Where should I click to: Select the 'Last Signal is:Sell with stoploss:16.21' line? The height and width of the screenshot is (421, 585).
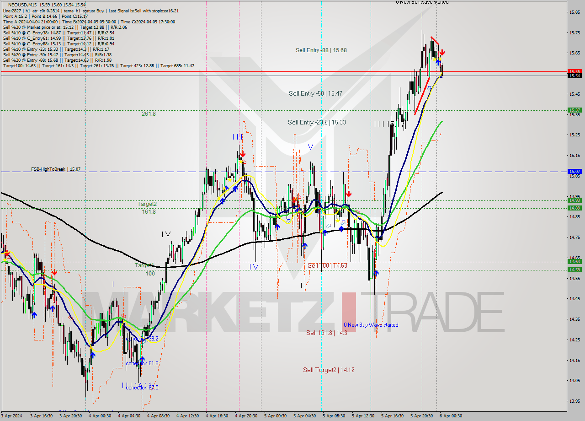point(143,11)
